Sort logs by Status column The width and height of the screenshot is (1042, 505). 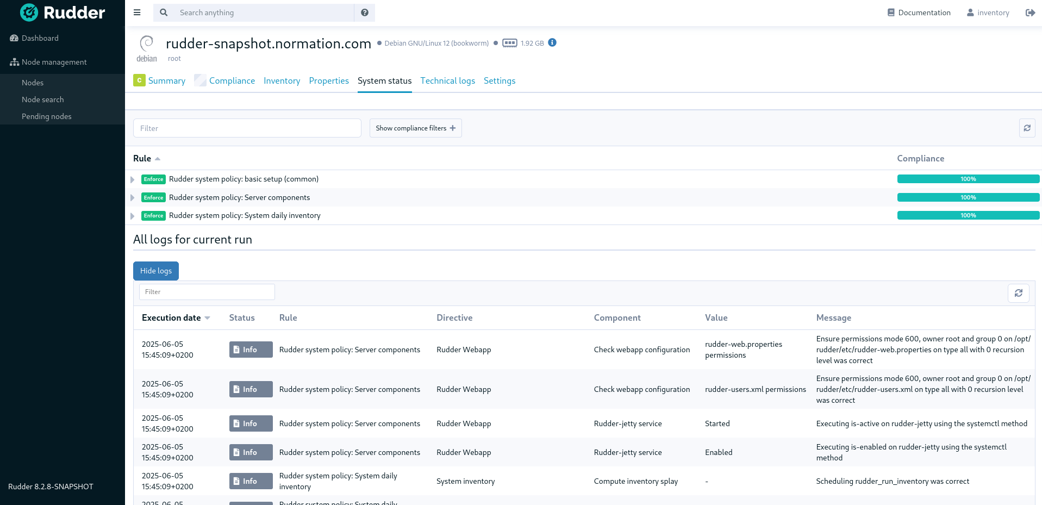pos(242,317)
